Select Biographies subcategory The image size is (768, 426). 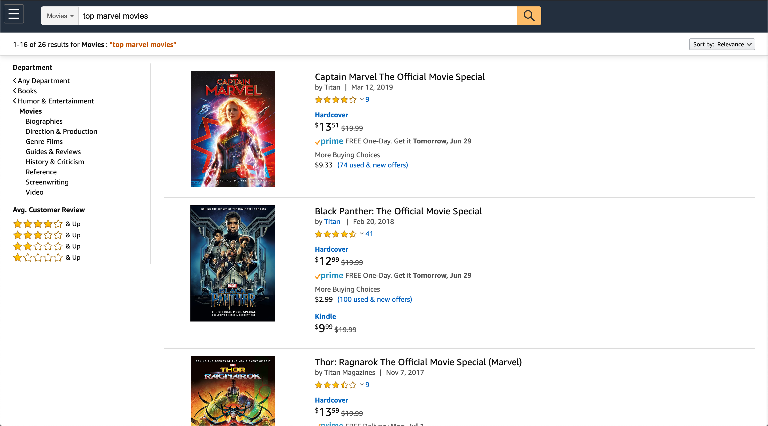[44, 121]
